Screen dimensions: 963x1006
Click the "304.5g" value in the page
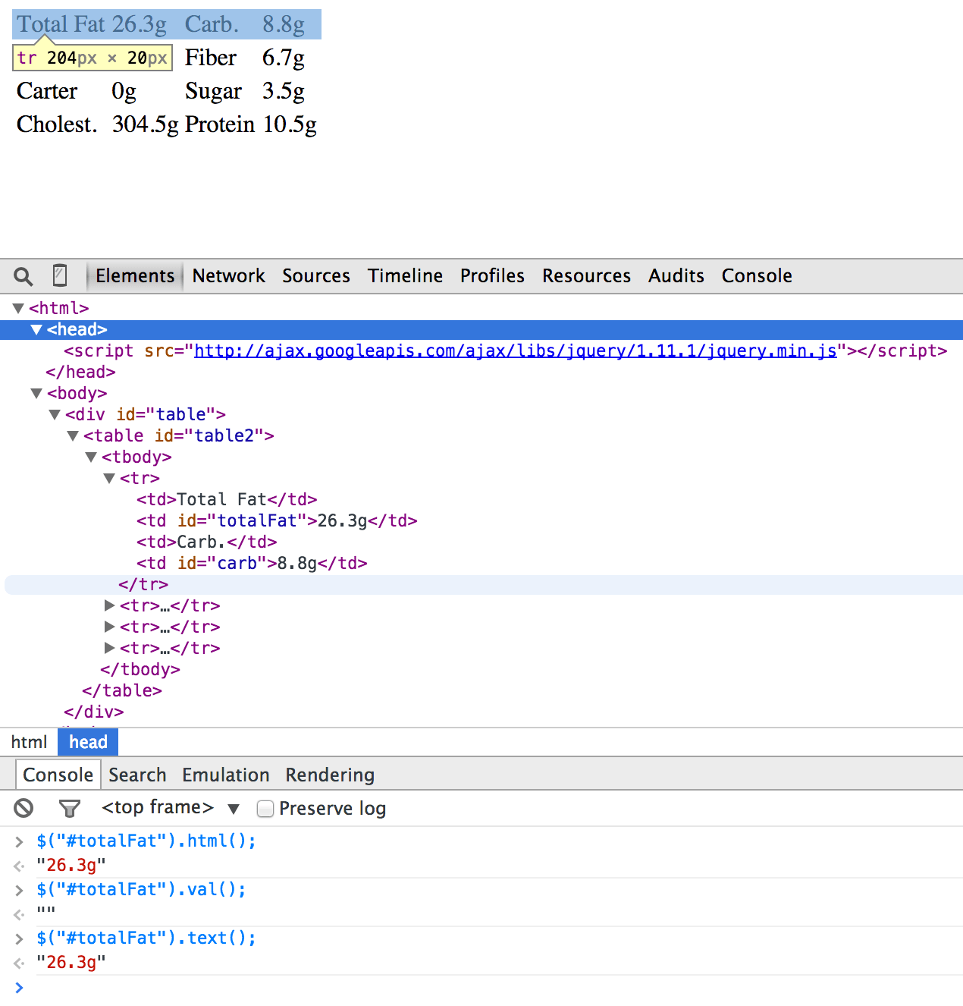point(146,124)
